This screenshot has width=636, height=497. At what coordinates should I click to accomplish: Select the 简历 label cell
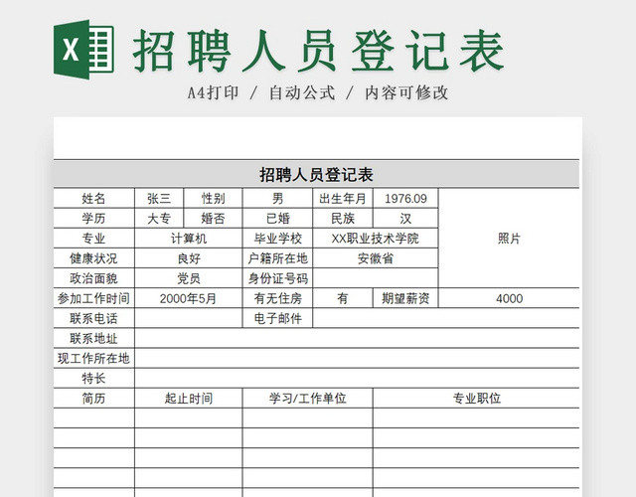click(93, 398)
